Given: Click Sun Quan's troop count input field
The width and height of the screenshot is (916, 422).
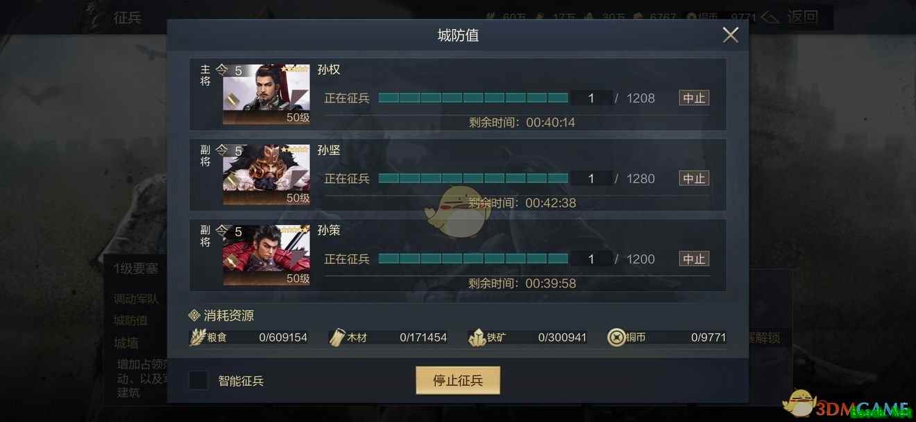Looking at the screenshot, I should click(591, 98).
